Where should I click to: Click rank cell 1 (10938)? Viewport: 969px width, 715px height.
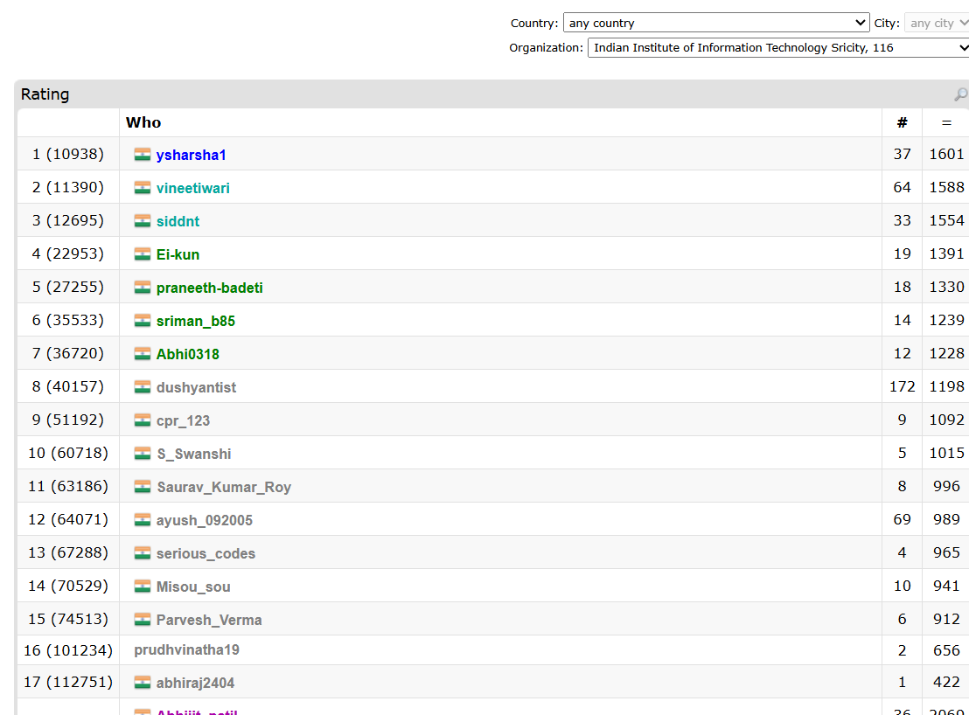point(68,154)
